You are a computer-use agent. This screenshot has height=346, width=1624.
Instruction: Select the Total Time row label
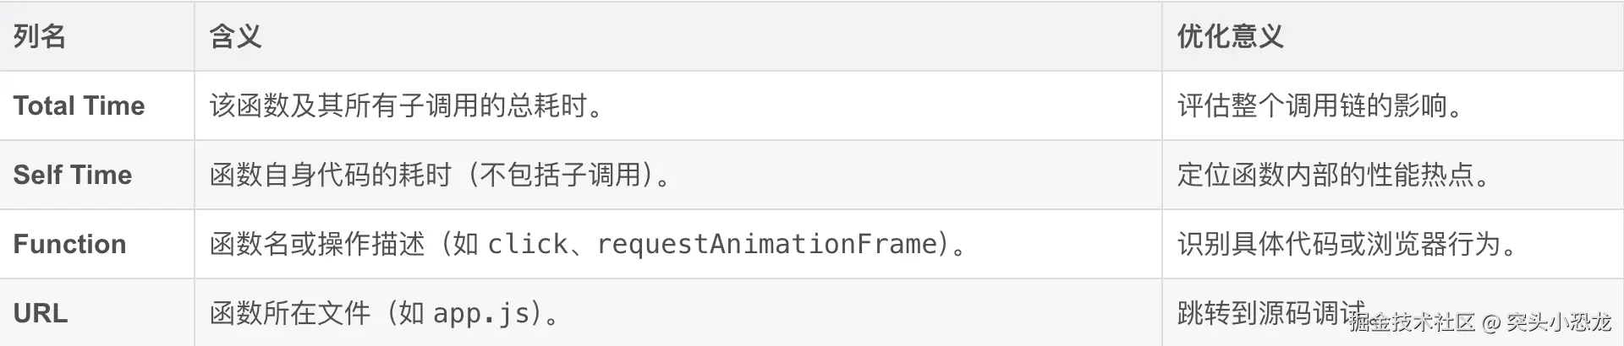point(79,105)
